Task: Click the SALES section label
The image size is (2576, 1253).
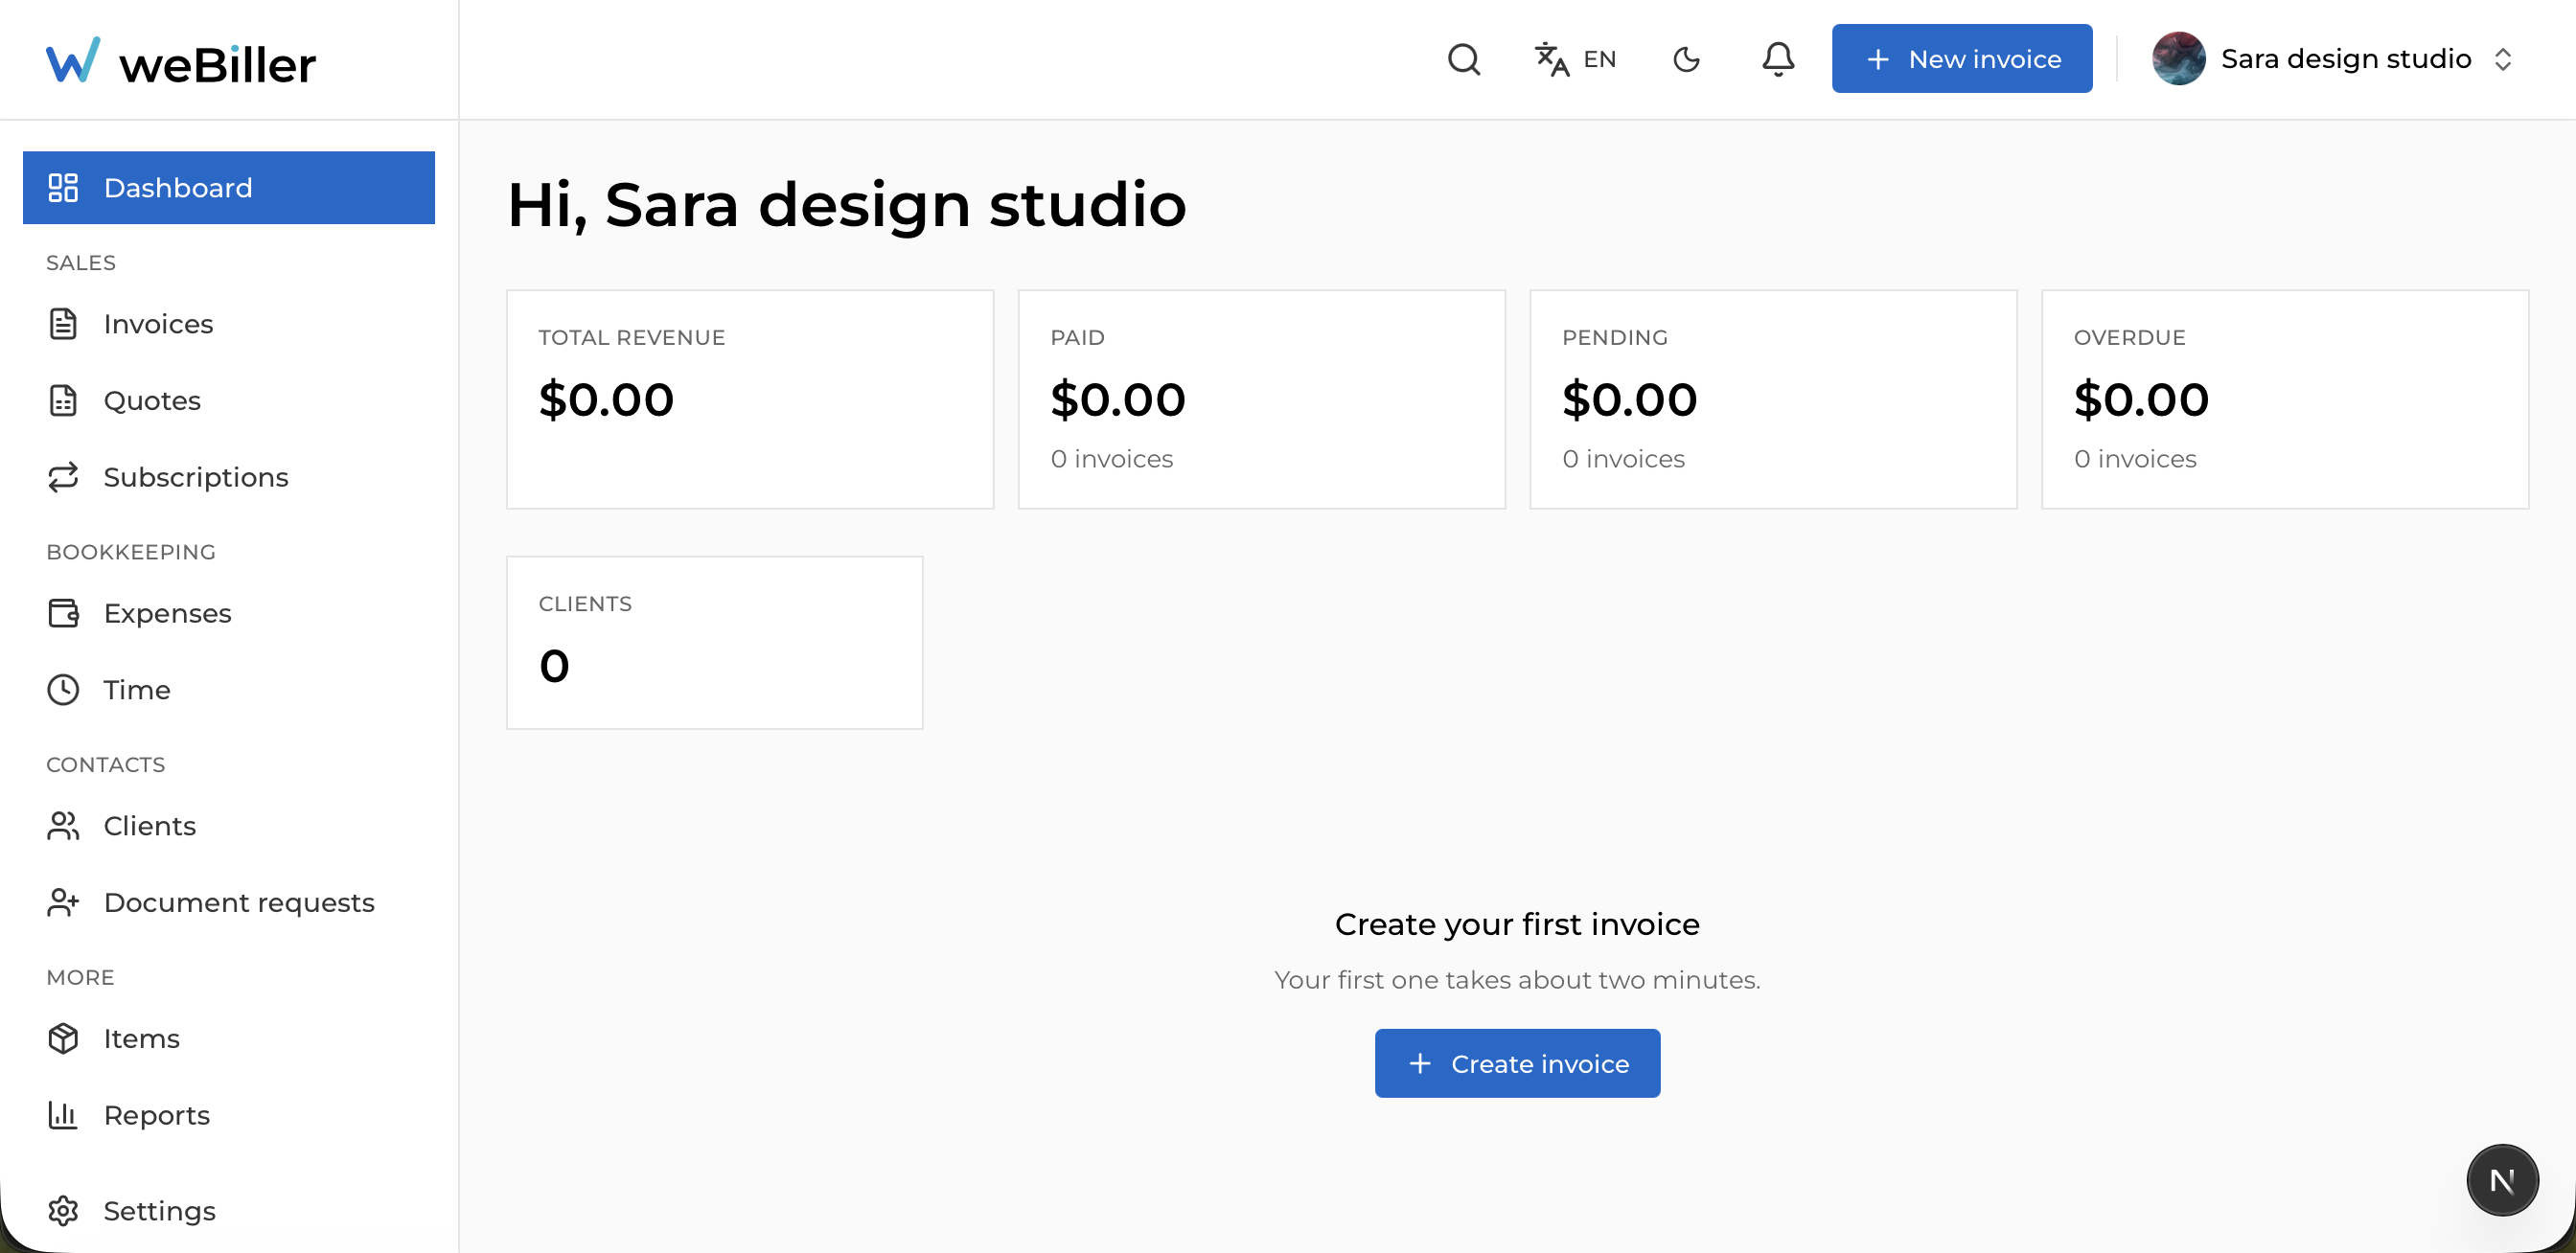Action: 81,262
